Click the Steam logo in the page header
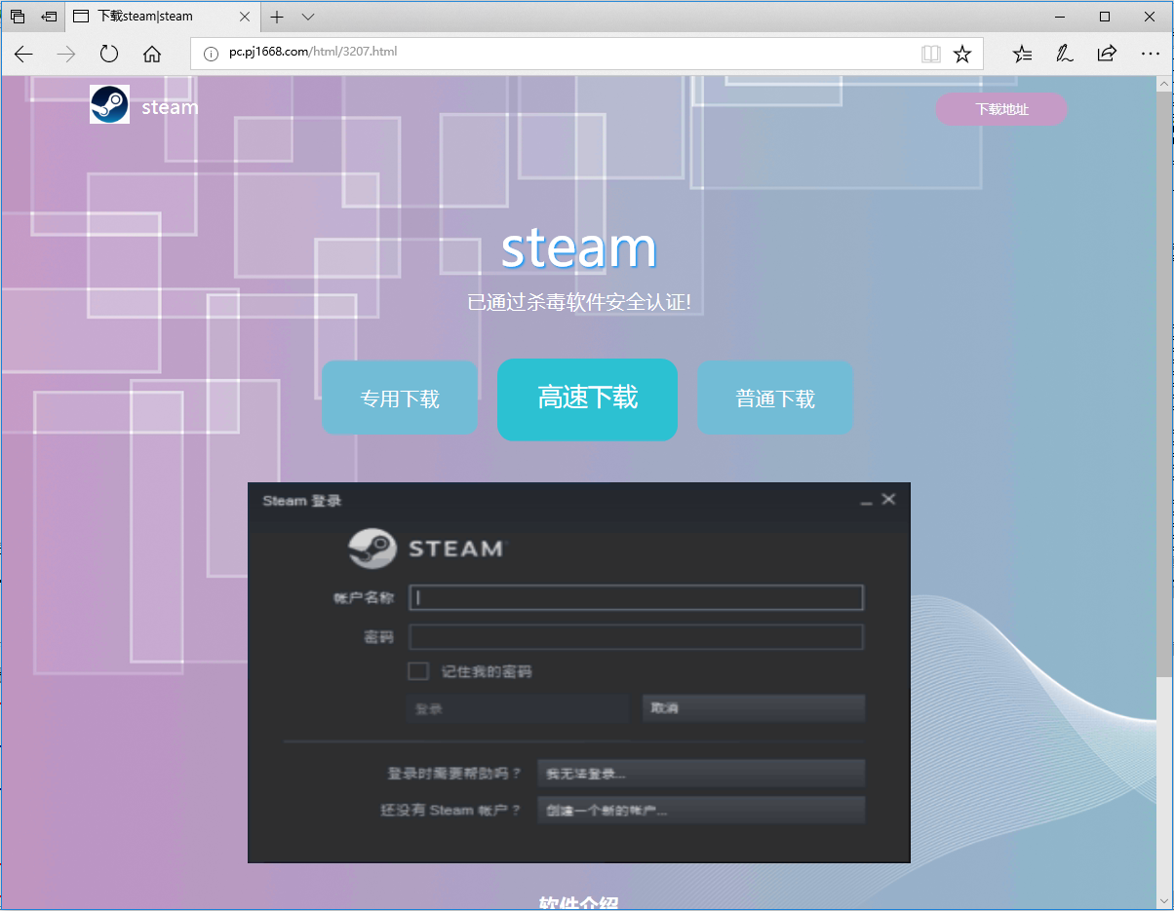Screen dimensions: 1174x911 [x=109, y=104]
